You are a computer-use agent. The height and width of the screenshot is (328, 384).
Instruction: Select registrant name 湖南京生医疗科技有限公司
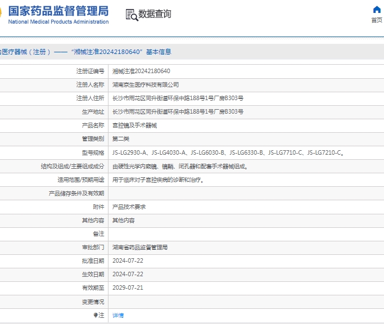(x=146, y=84)
